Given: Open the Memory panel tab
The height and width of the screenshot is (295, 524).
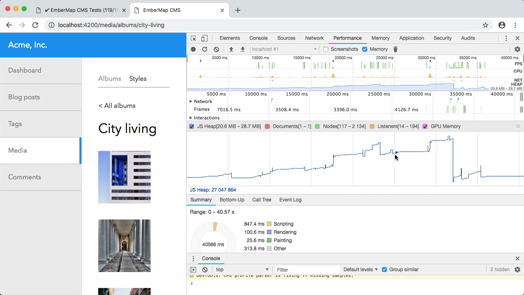Looking at the screenshot, I should (380, 38).
